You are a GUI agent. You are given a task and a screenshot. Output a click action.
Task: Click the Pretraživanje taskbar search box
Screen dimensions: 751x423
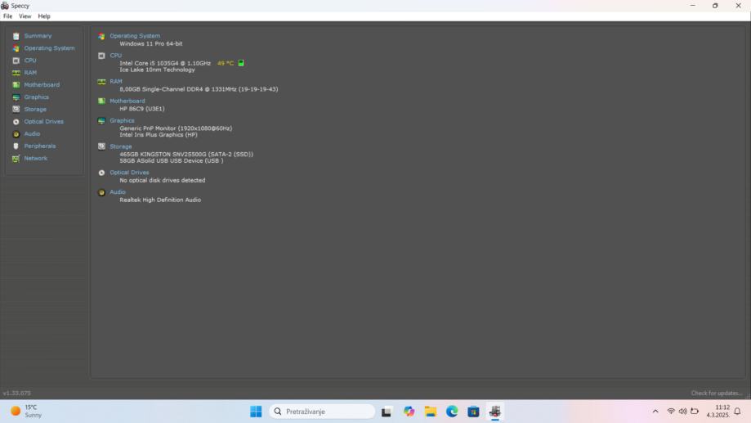click(322, 412)
